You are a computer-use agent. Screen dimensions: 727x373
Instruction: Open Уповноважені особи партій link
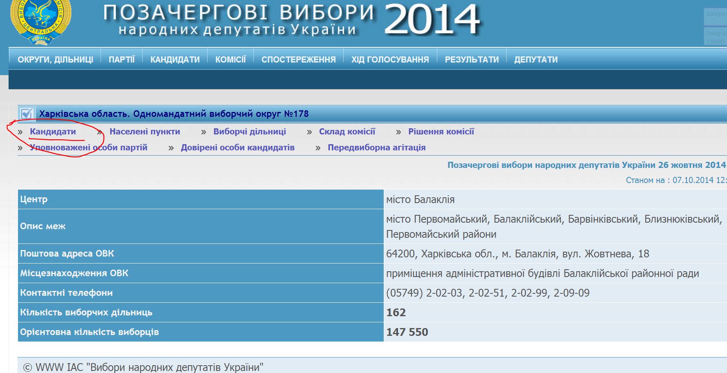click(88, 147)
